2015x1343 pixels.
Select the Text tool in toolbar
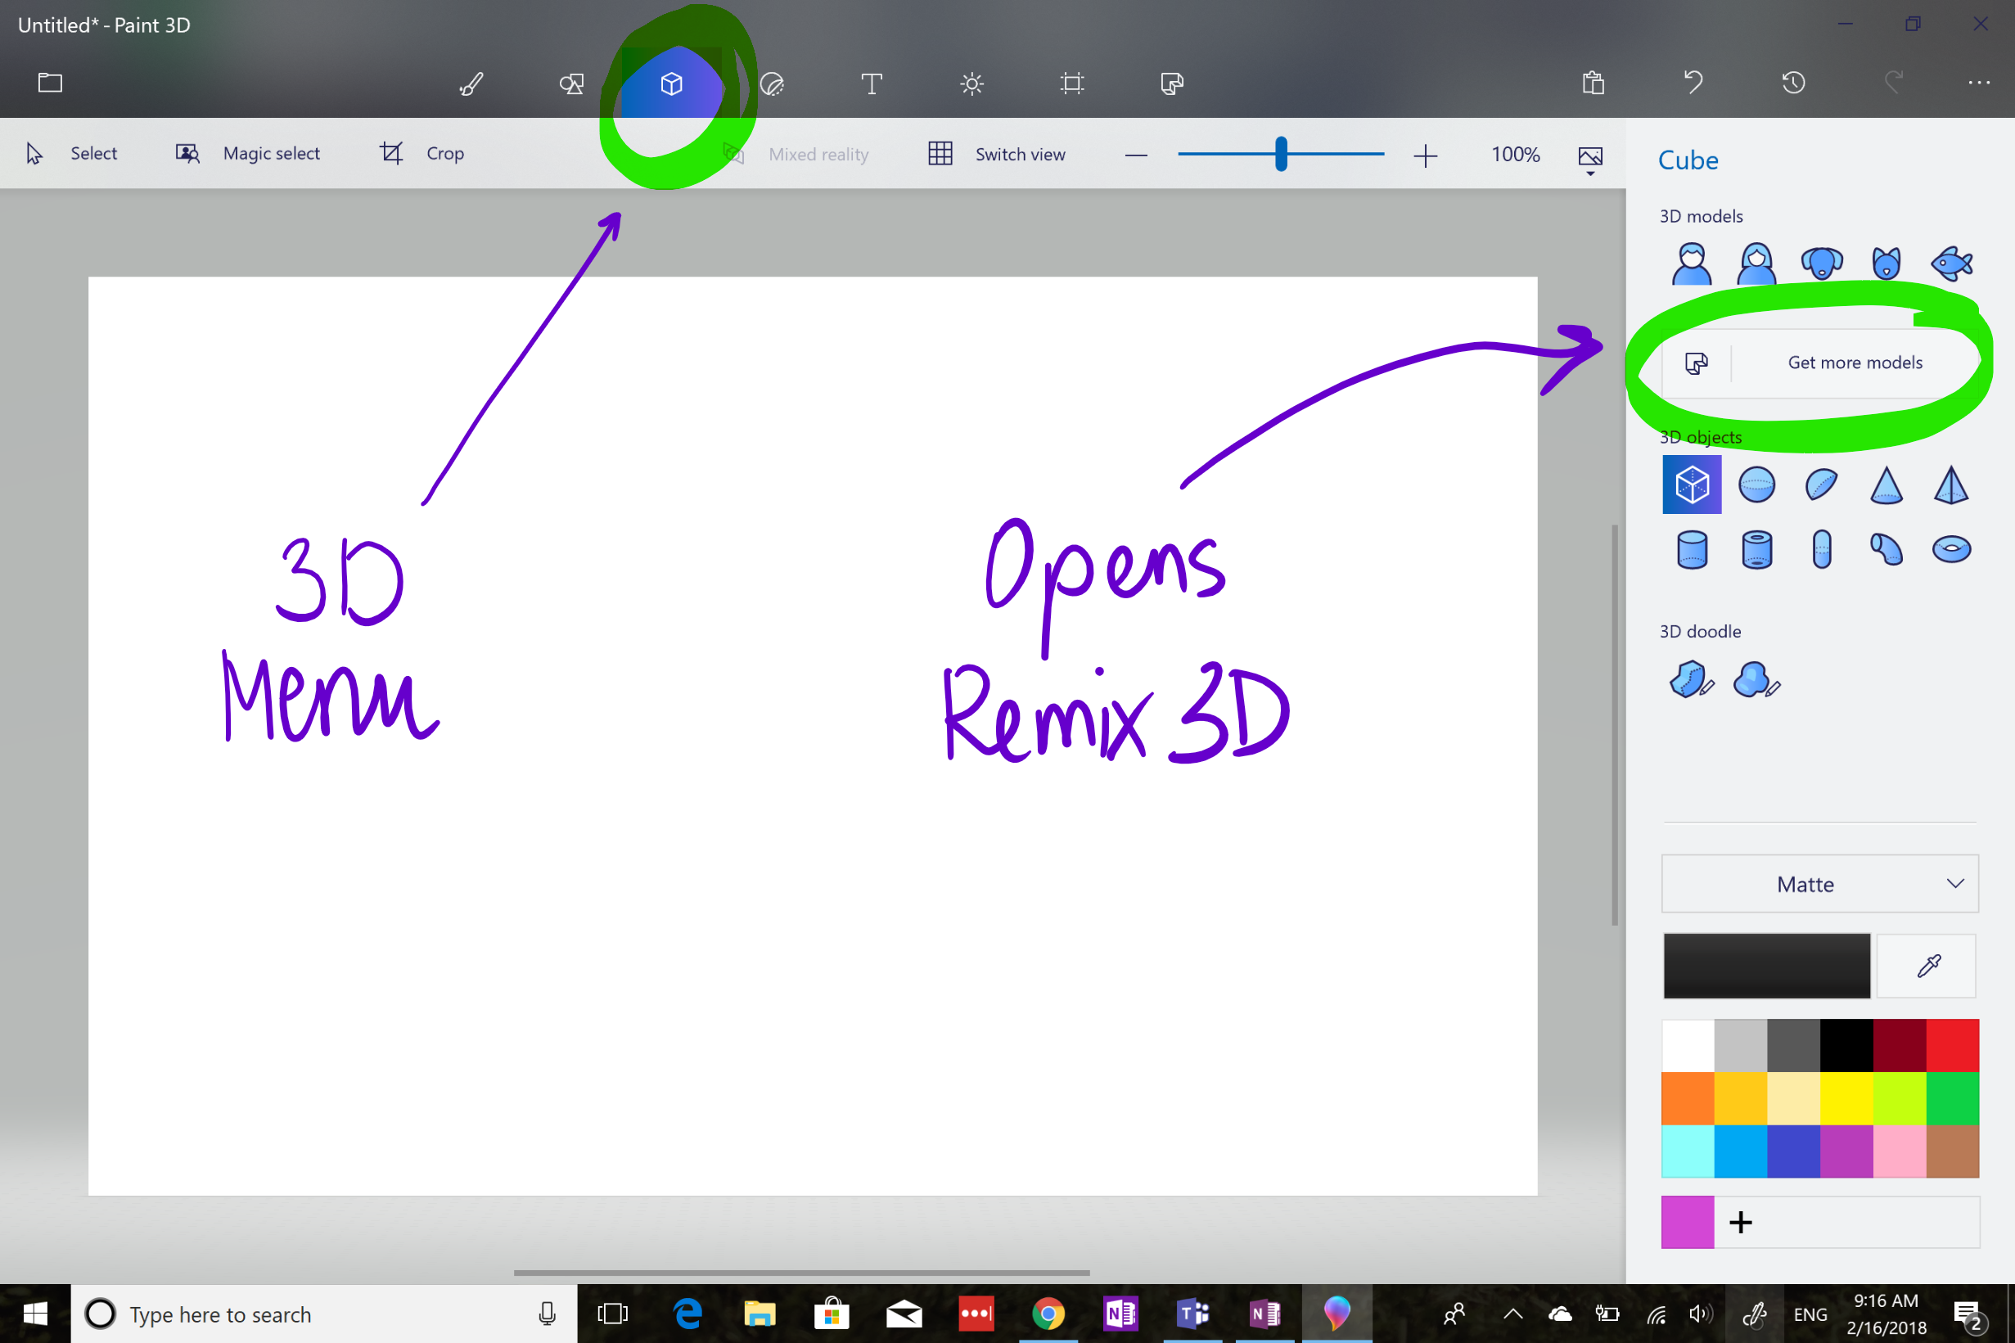click(x=869, y=83)
